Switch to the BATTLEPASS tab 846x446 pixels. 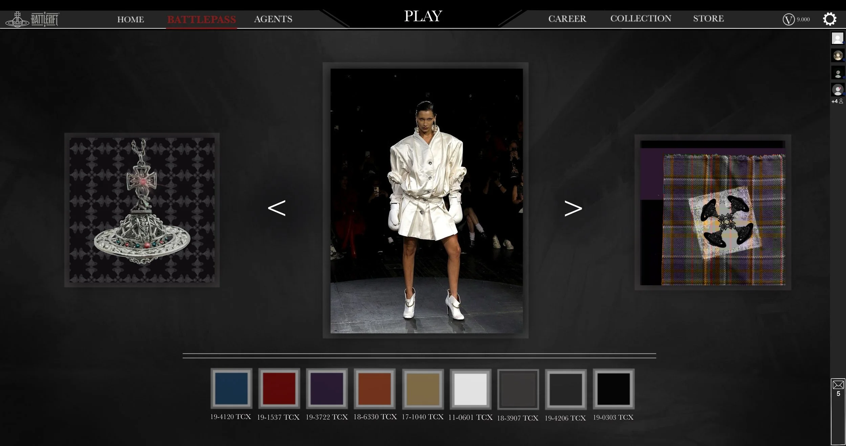(x=201, y=19)
